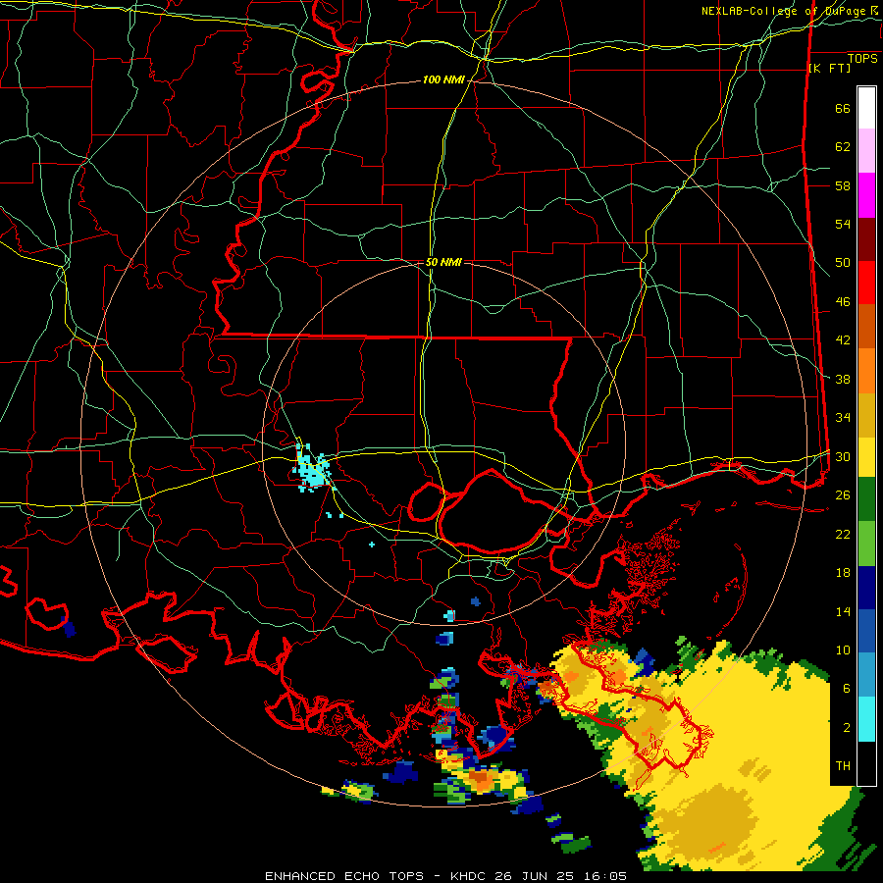
Task: Click the legend value 66
Action: [x=843, y=108]
